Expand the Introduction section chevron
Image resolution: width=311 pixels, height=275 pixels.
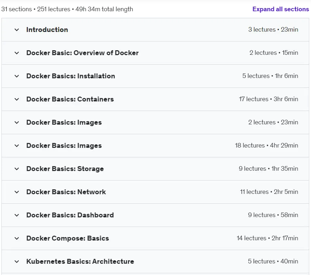[17, 30]
